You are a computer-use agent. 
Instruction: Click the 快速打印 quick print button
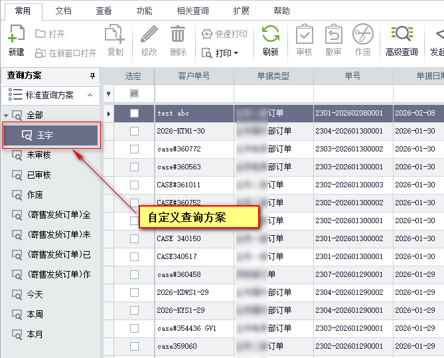[x=224, y=34]
